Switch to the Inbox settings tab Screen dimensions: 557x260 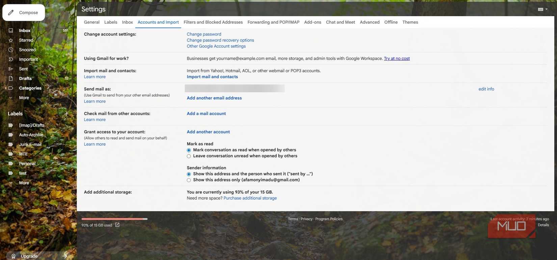127,22
